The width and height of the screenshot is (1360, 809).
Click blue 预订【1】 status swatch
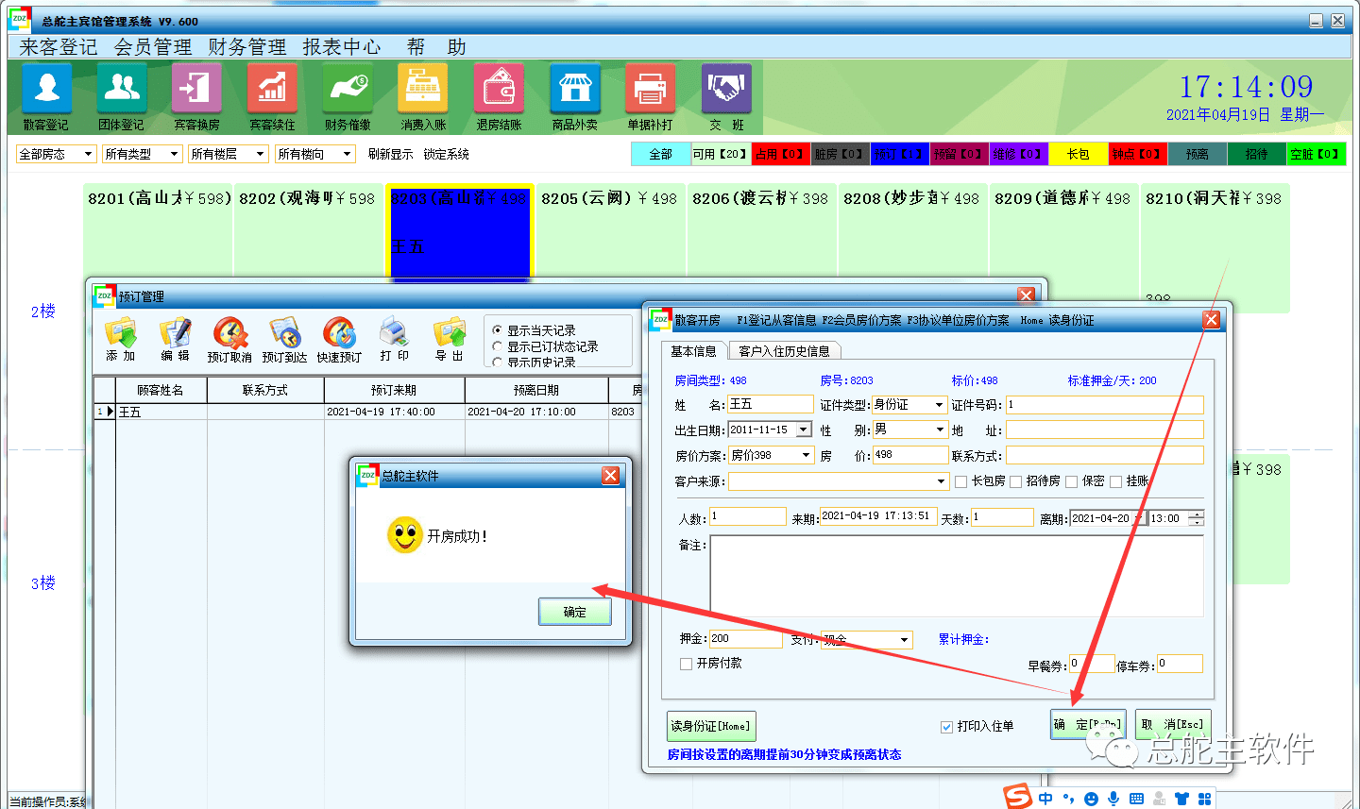point(899,154)
